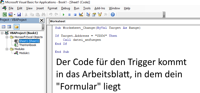
Task: Open Project Explorer toolbar icon
Action: [x=88, y=14]
